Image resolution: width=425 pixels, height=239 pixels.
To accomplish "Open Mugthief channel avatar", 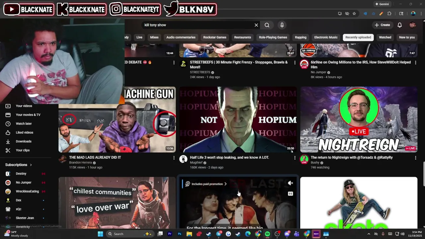I will [x=183, y=159].
